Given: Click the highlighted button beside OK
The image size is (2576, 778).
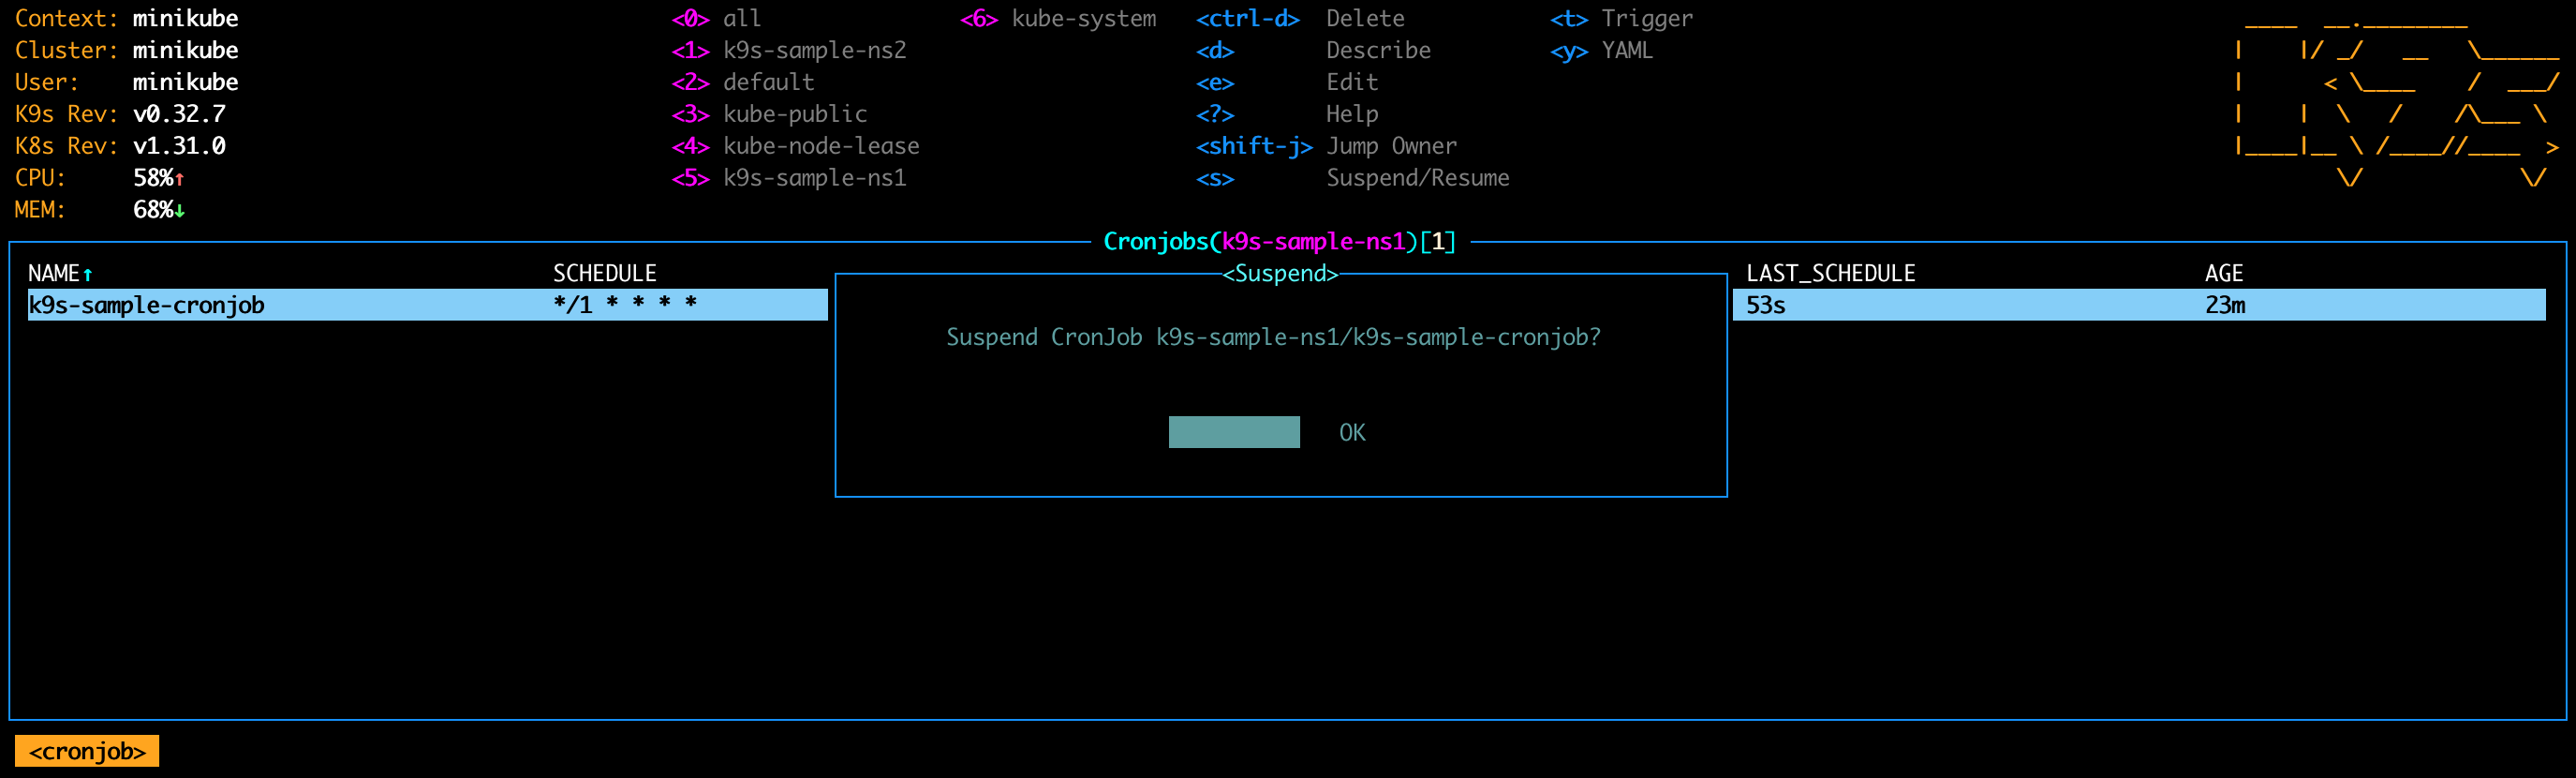Looking at the screenshot, I should click(1234, 432).
